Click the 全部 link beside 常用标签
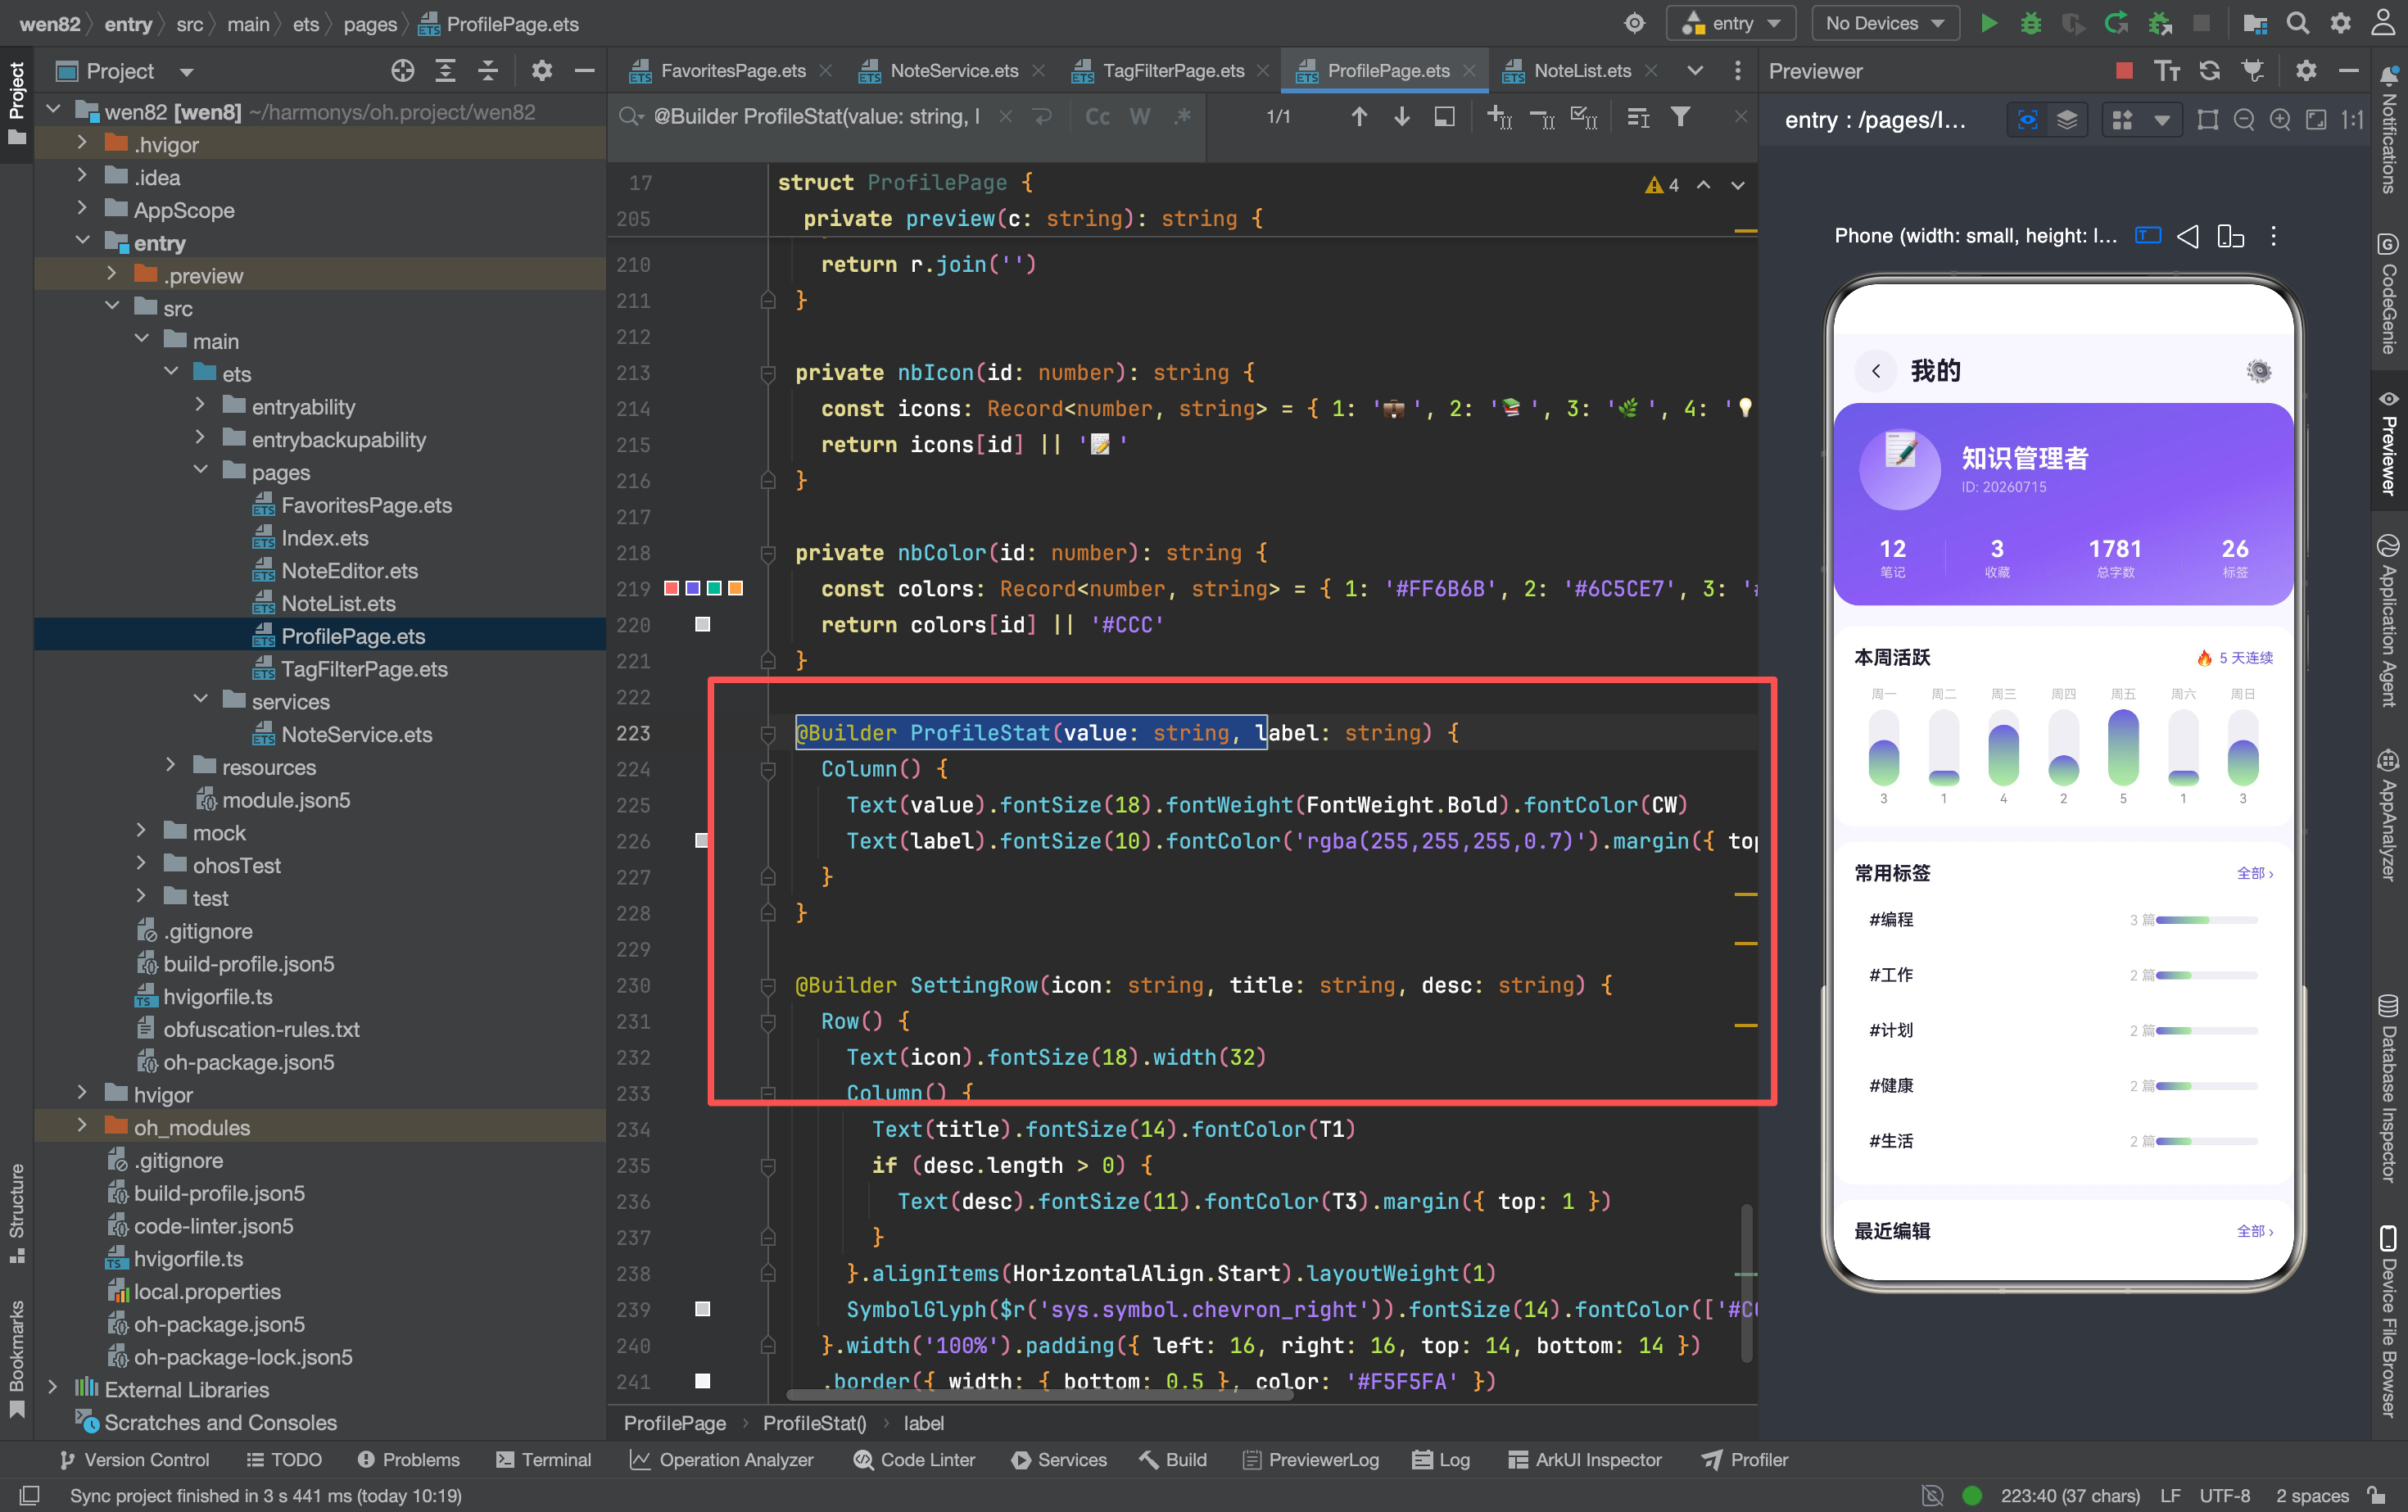The width and height of the screenshot is (2408, 1512). [x=2254, y=873]
